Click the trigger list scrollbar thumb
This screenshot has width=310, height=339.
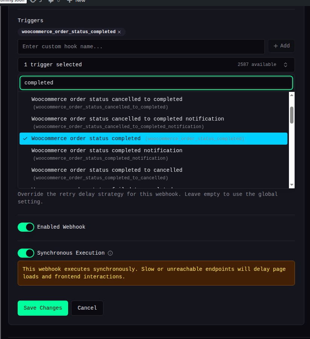pyautogui.click(x=292, y=115)
